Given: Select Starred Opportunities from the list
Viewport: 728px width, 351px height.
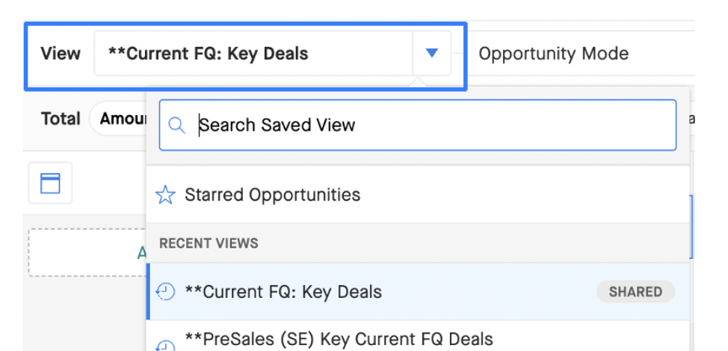Looking at the screenshot, I should pos(417,195).
